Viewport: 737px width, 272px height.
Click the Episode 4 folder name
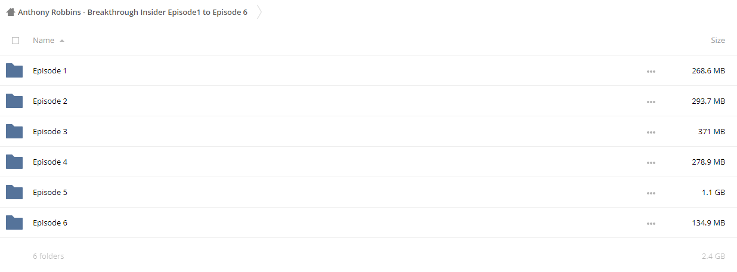pyautogui.click(x=50, y=162)
